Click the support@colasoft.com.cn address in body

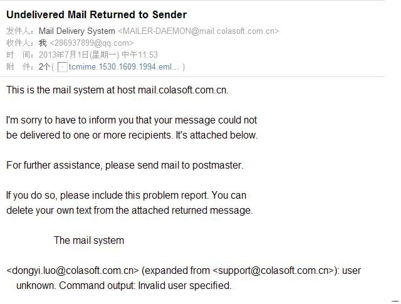pyautogui.click(x=273, y=271)
